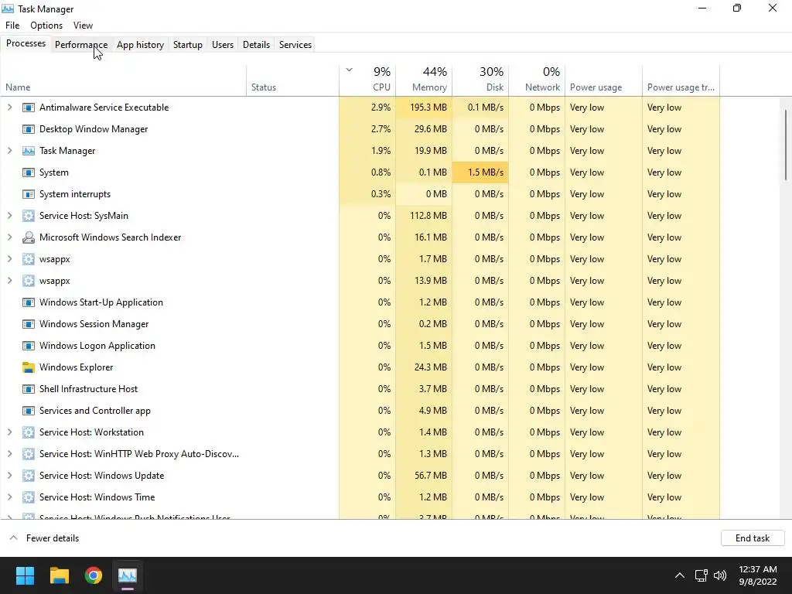The image size is (792, 594).
Task: Expand the wsappx process using 13.9 MB
Action: [9, 281]
